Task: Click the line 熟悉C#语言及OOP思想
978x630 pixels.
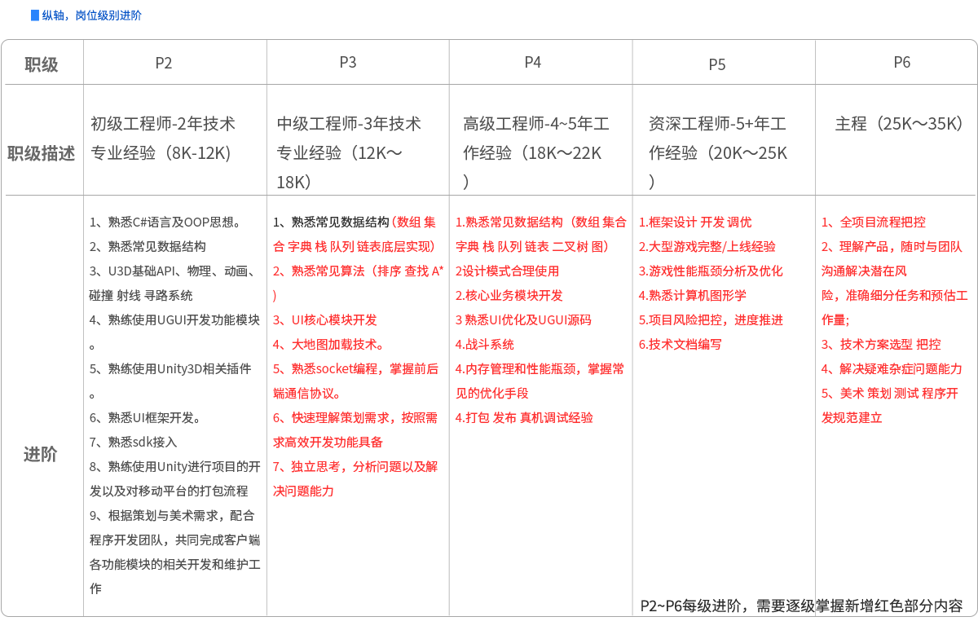Action: pos(165,222)
